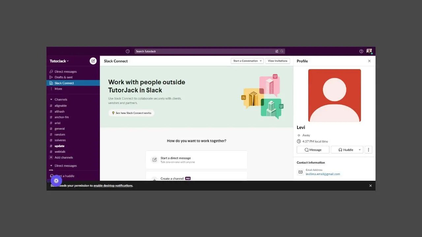Click the round purple gear widget icon
The image size is (422, 237).
pos(56,181)
